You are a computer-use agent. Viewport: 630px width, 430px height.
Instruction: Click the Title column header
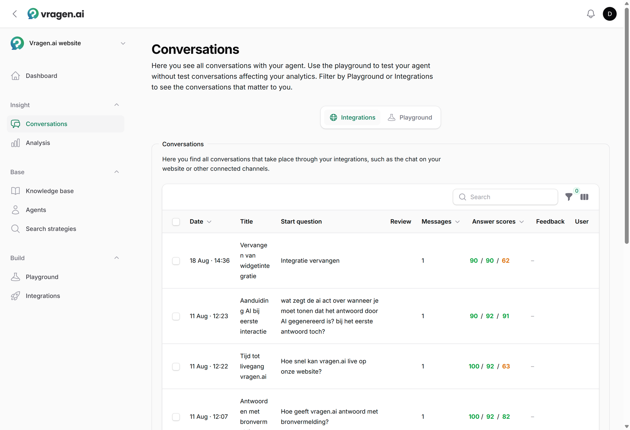point(246,222)
